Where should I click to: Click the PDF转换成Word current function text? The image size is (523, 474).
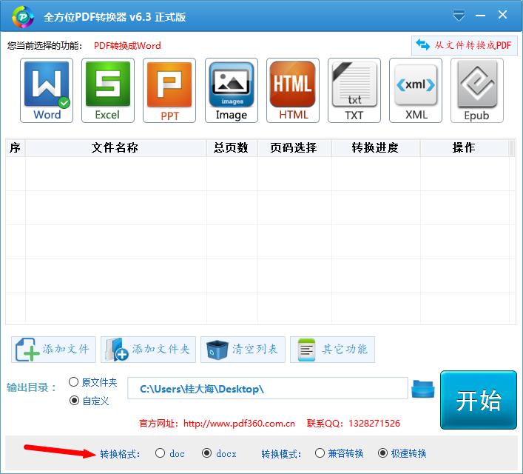pyautogui.click(x=127, y=45)
